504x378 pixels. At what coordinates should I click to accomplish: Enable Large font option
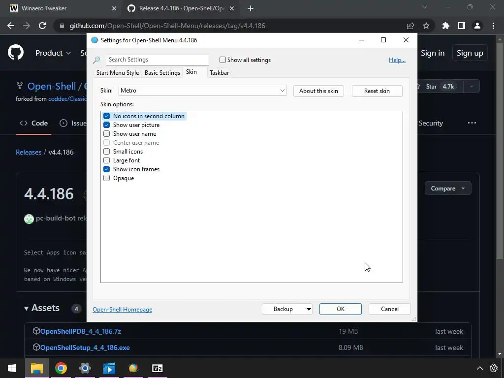coord(106,160)
